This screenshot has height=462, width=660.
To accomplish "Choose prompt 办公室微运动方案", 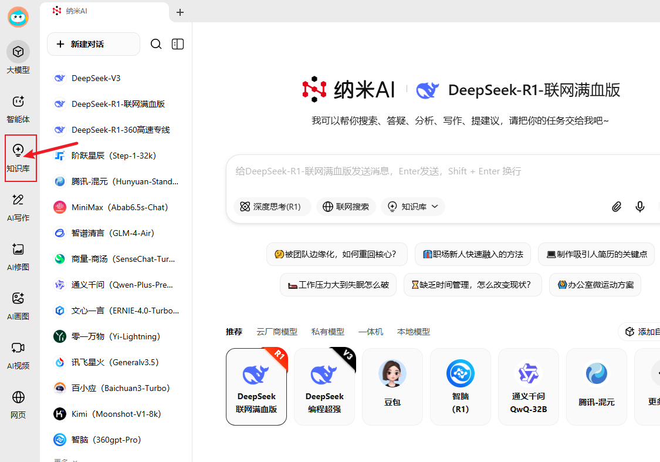I will coord(595,285).
